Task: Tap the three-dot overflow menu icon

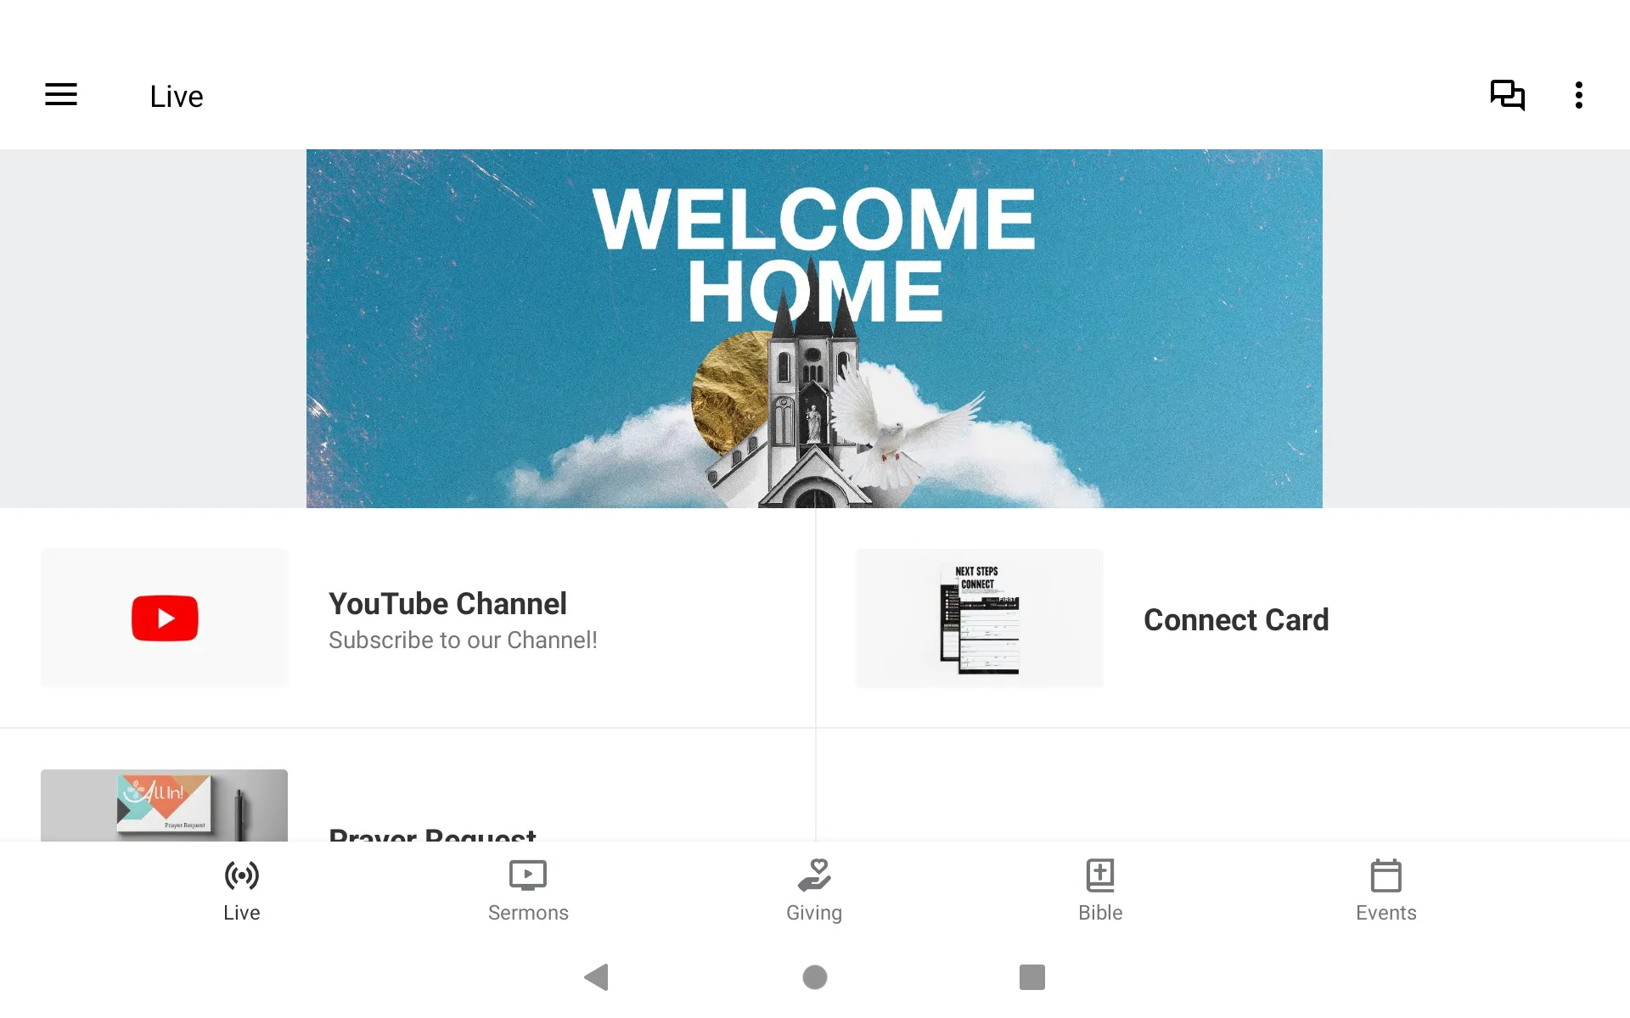Action: click(1582, 95)
